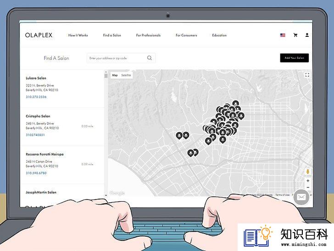Image resolution: width=334 pixels, height=251 pixels.
Task: Click the search magnifier icon
Action: tap(150, 58)
